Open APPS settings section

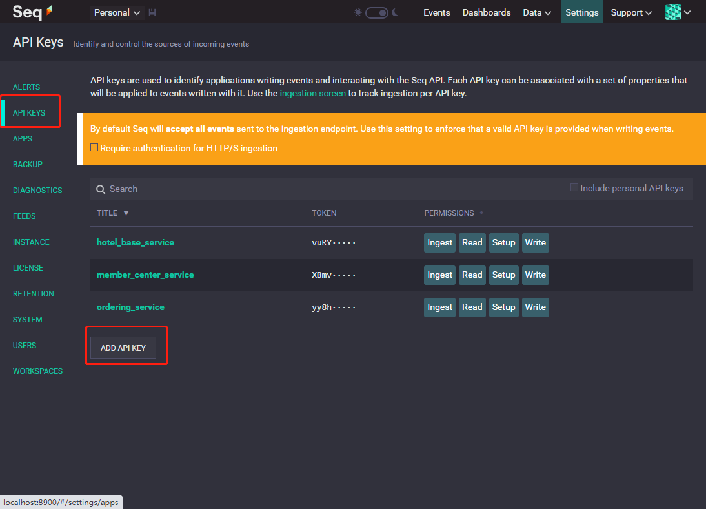23,138
